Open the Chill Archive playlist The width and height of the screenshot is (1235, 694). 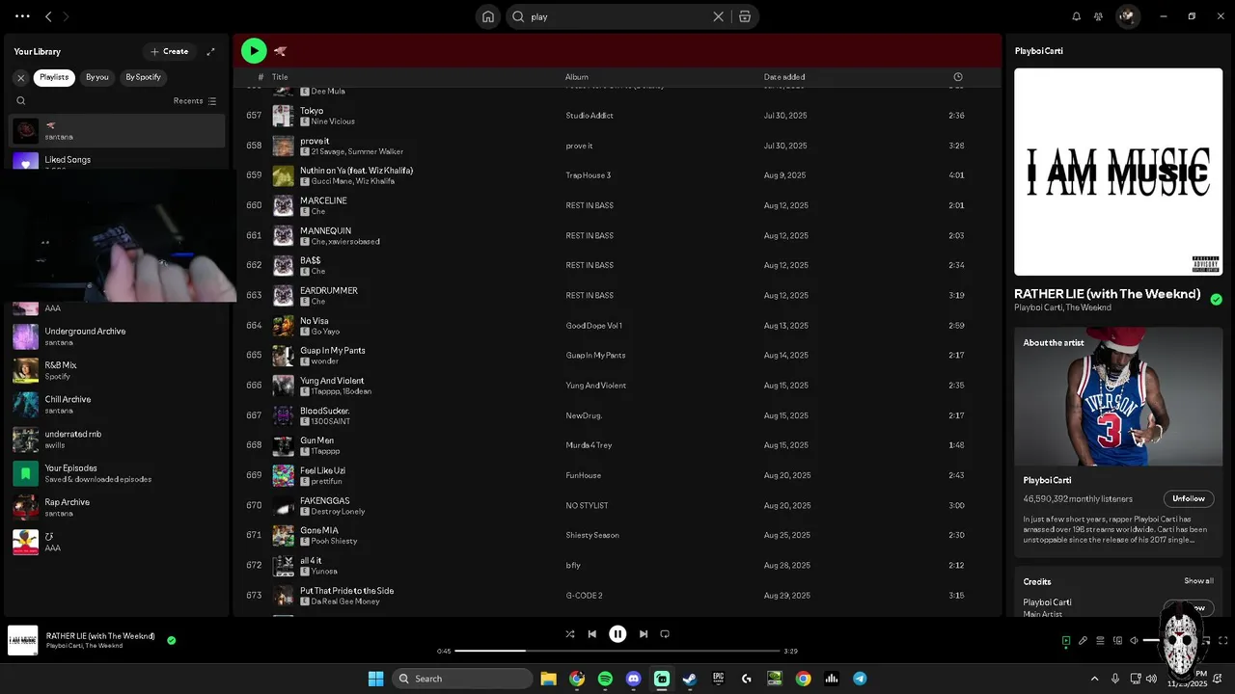[x=117, y=405]
